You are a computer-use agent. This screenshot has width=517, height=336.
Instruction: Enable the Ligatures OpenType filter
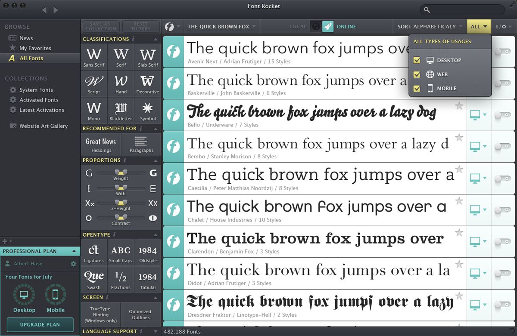tap(94, 252)
